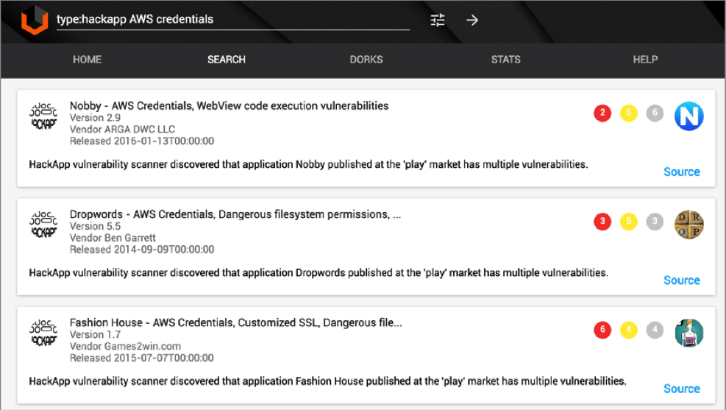Click red badge showing 2 on Nobby
Screen dimensions: 726x410
(x=602, y=113)
